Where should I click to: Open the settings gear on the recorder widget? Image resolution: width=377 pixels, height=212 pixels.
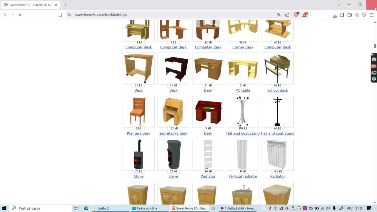[374, 79]
